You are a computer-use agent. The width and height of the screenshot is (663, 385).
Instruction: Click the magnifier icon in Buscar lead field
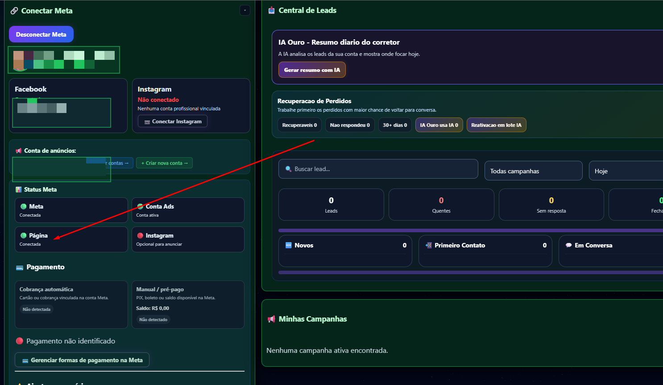point(288,169)
